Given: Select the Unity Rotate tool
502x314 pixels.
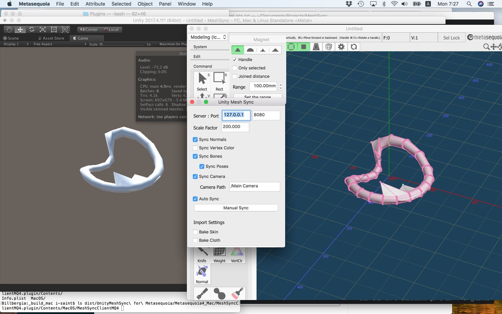Looking at the screenshot, I should point(31,29).
